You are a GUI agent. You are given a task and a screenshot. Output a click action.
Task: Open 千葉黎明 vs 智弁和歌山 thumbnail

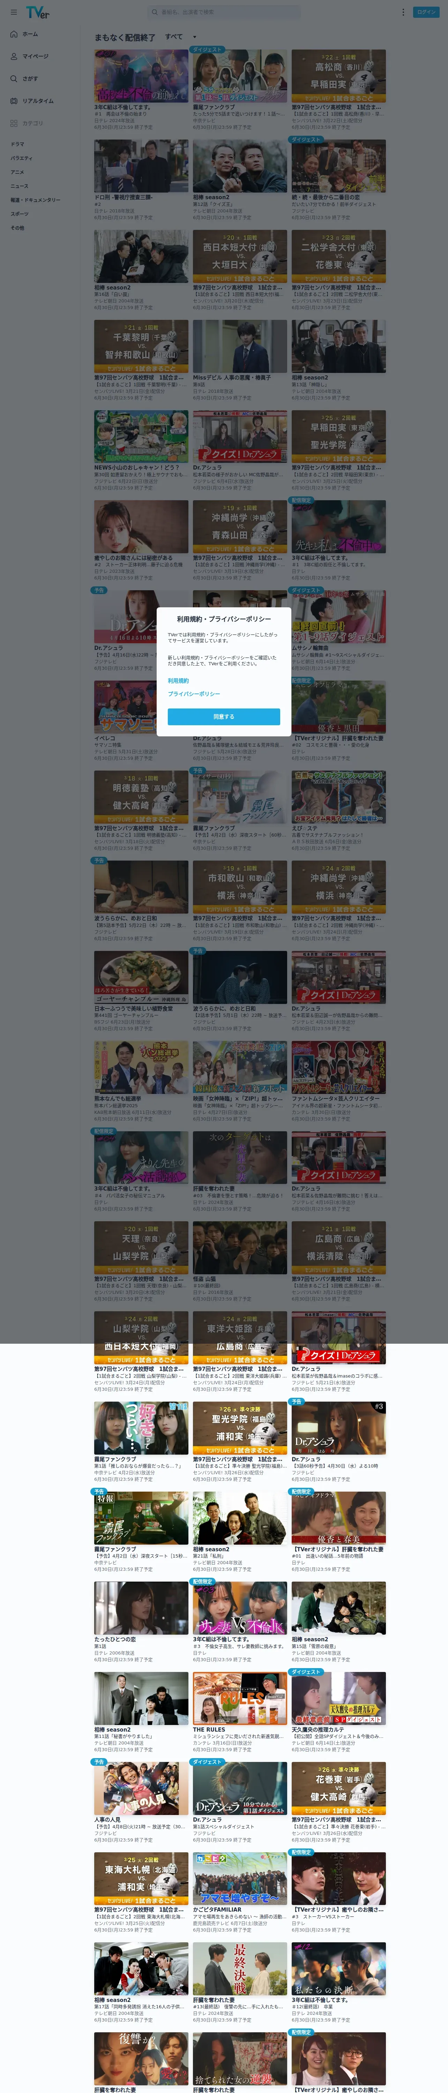pyautogui.click(x=141, y=346)
